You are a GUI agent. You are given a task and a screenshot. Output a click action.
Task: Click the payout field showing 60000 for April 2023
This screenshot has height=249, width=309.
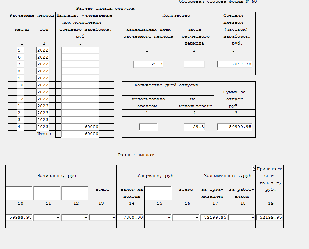[80, 127]
